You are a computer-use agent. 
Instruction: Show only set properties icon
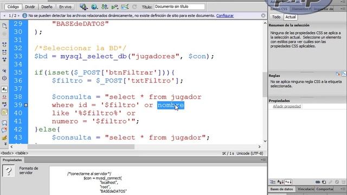click(x=288, y=182)
